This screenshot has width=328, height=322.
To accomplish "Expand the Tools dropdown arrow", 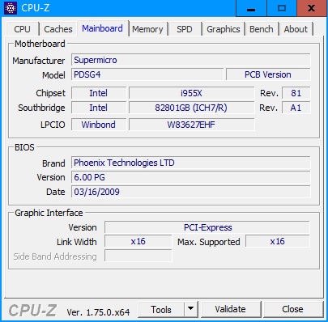I will click(191, 309).
